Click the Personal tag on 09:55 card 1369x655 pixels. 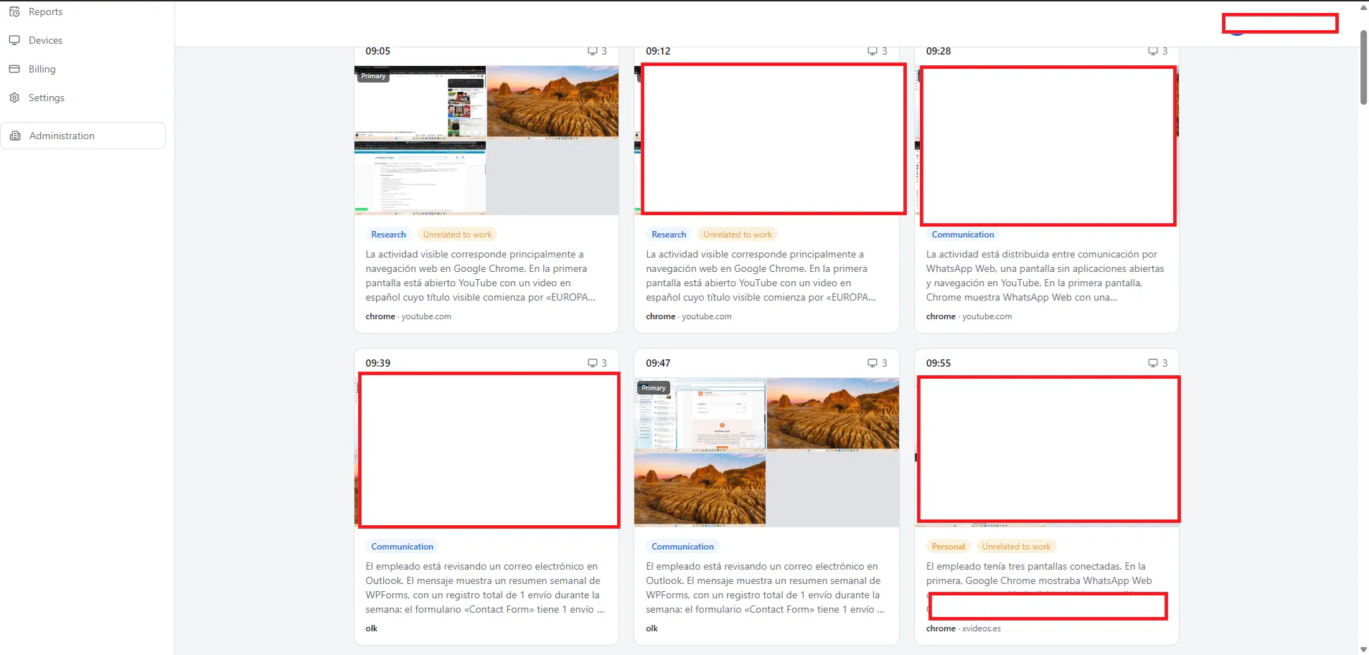948,547
